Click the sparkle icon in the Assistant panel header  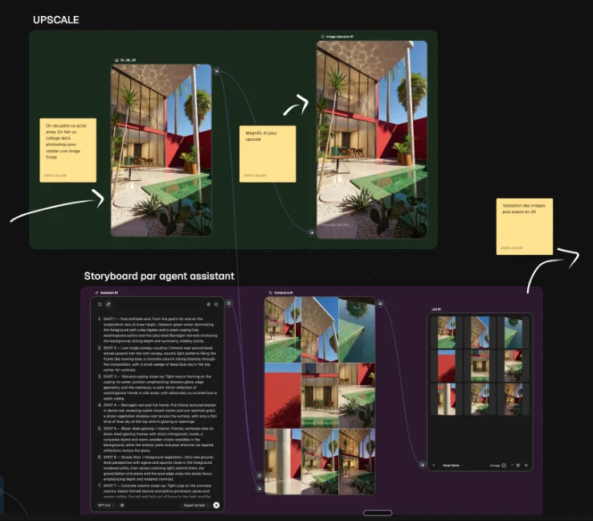coord(108,304)
